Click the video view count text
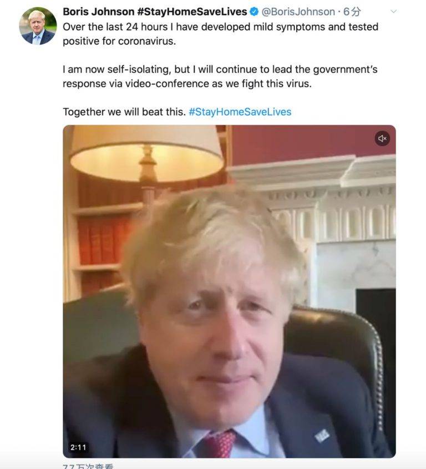This screenshot has width=426, height=469. (88, 466)
